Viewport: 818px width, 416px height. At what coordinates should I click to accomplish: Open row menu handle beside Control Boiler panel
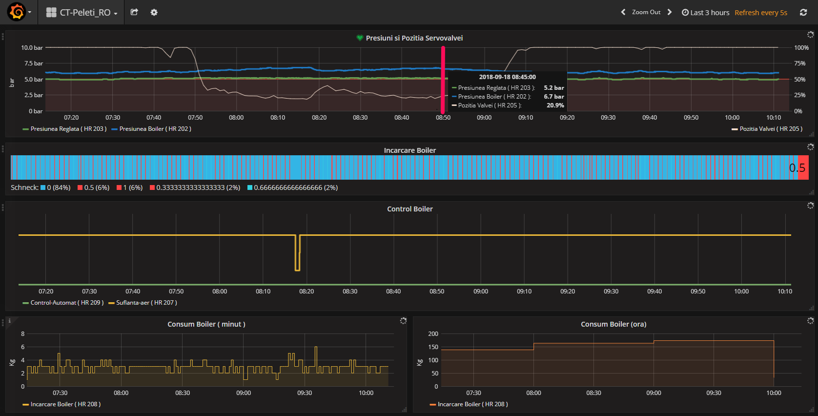pyautogui.click(x=2, y=208)
